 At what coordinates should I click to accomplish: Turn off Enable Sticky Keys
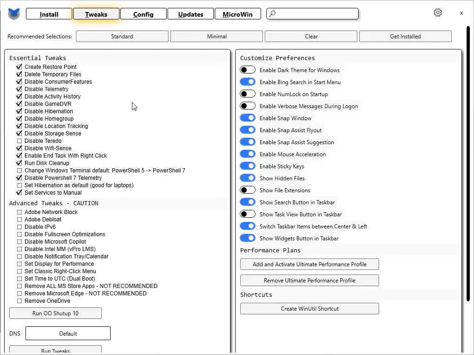[x=248, y=166]
